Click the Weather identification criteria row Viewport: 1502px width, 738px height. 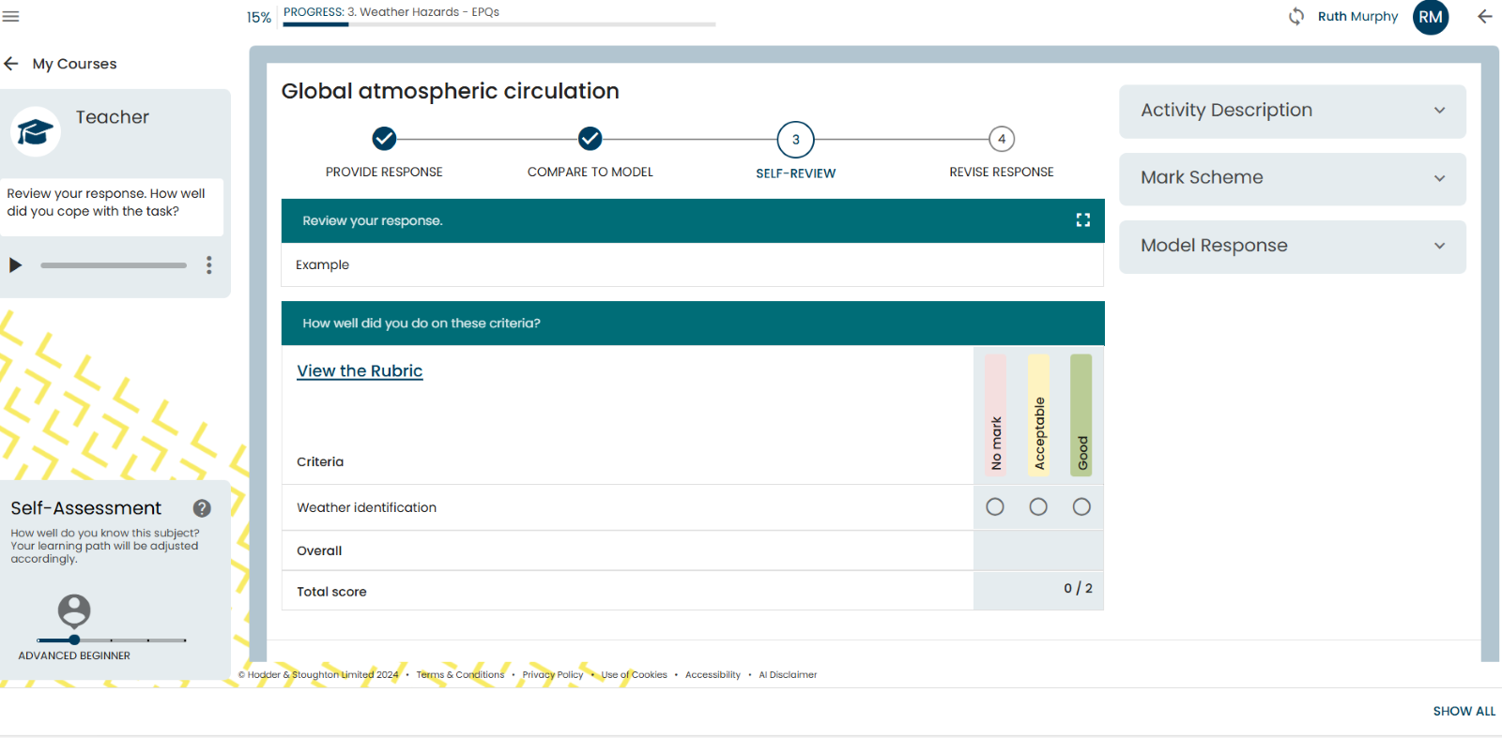693,507
